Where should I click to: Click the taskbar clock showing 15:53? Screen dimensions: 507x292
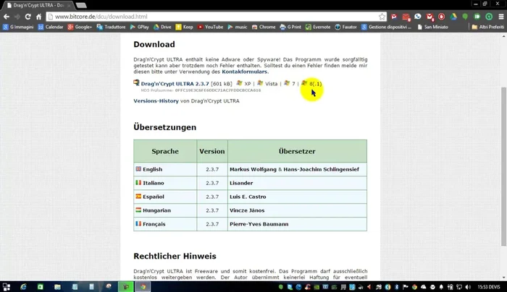pos(484,287)
